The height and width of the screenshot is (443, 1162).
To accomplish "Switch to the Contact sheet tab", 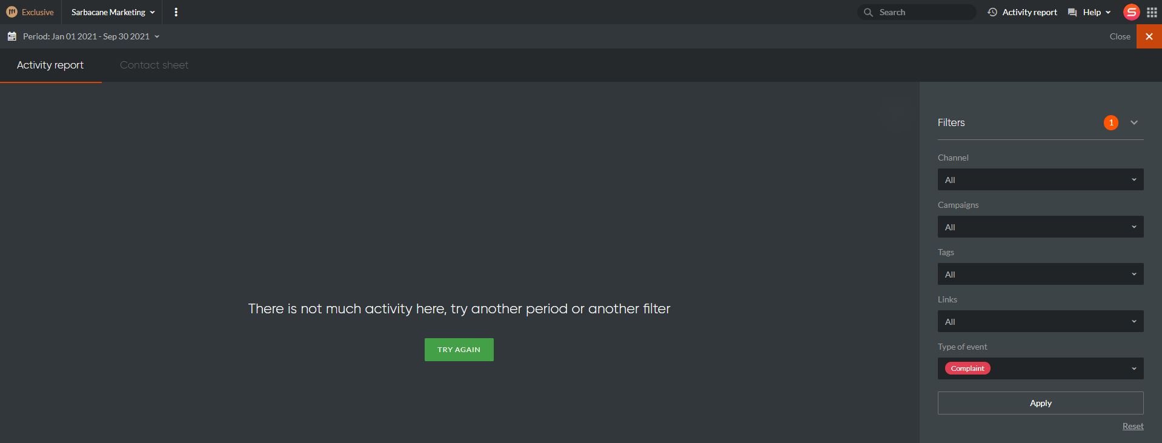I will pyautogui.click(x=154, y=65).
